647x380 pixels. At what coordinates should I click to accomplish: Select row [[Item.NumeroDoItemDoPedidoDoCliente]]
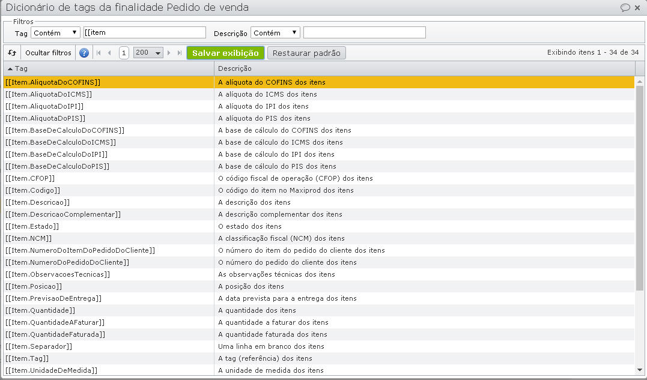319,250
